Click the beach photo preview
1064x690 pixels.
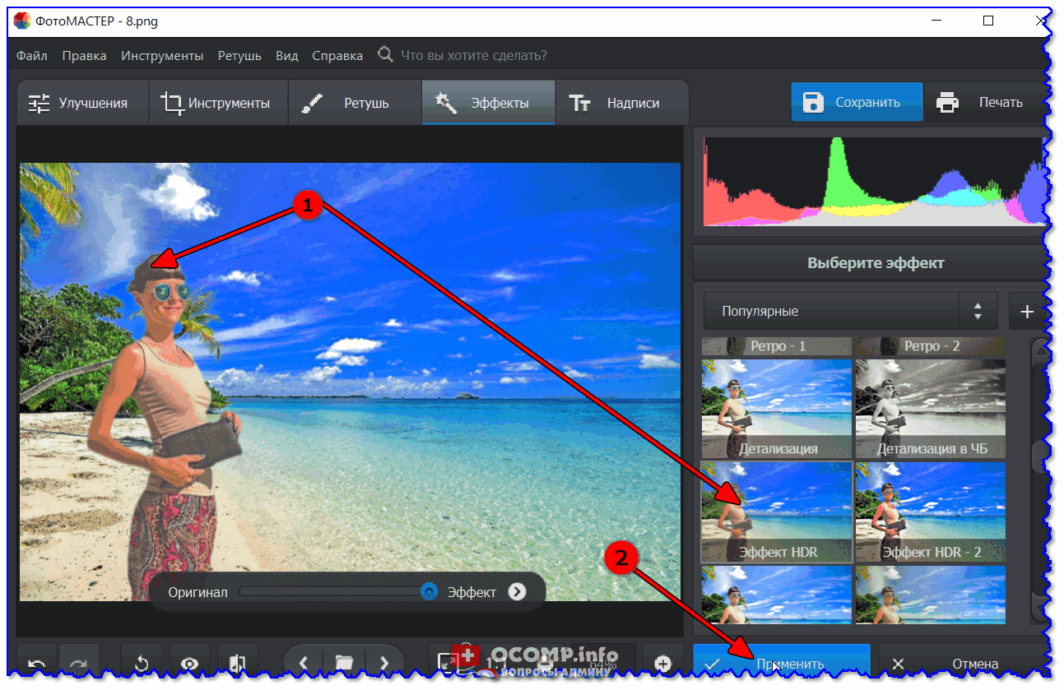pos(350,382)
